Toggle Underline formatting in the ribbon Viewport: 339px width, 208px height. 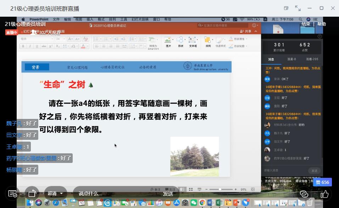36,46
